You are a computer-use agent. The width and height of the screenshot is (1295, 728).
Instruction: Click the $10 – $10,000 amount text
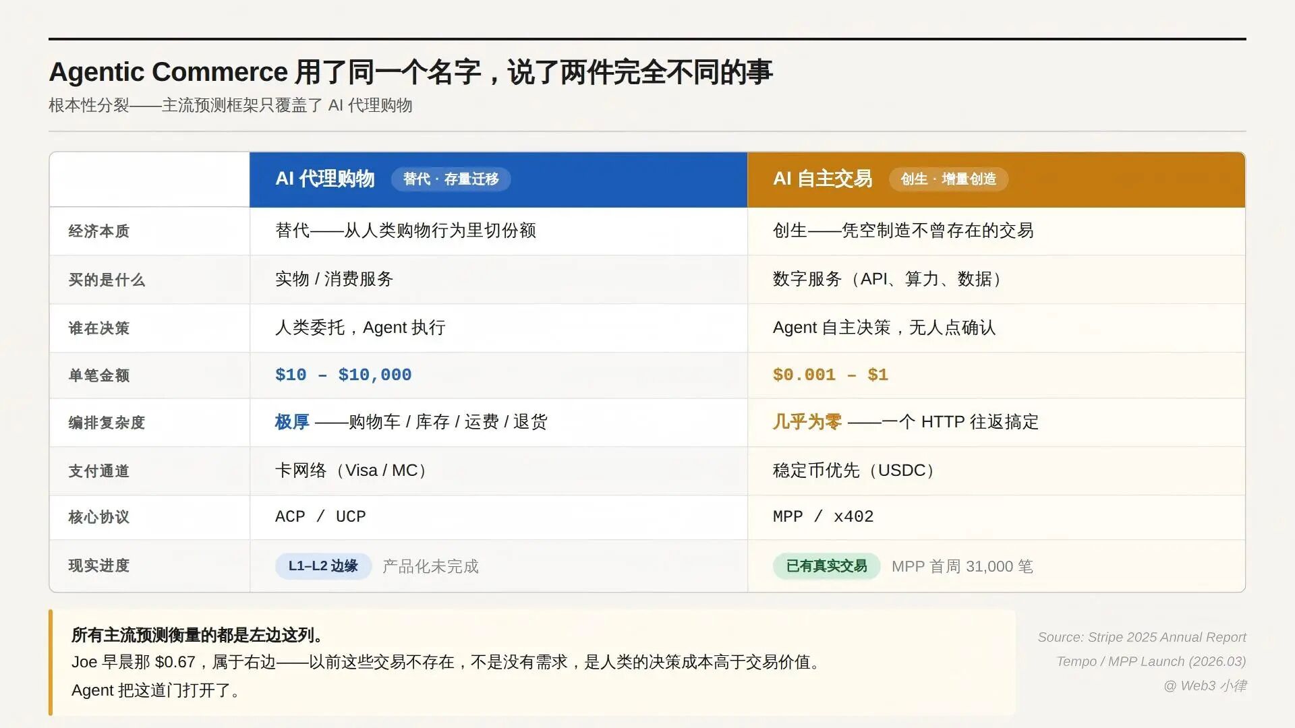click(343, 375)
